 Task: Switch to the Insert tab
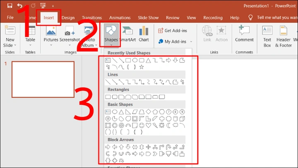click(x=49, y=17)
